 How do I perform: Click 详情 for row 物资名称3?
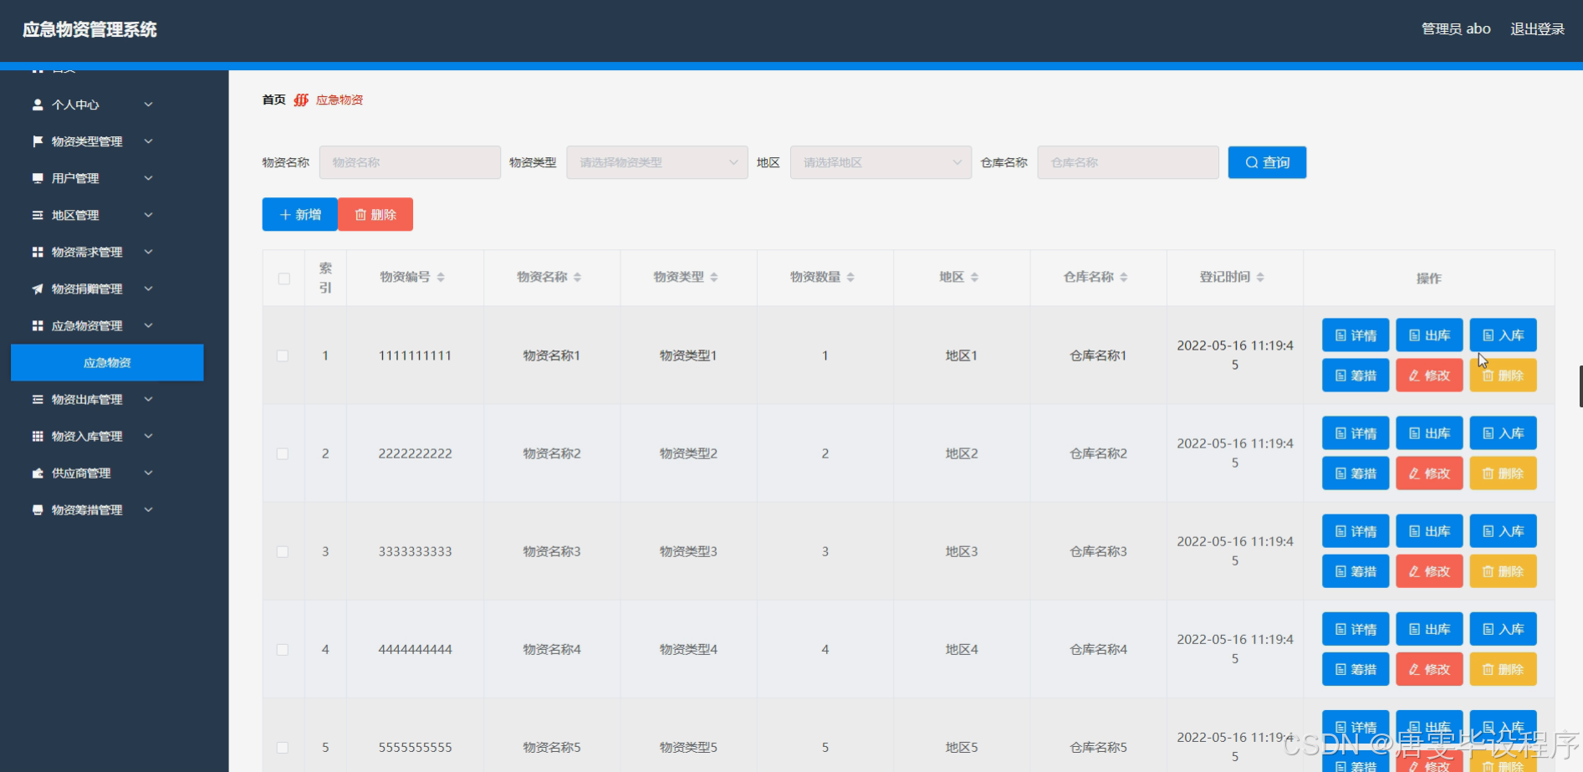1356,531
